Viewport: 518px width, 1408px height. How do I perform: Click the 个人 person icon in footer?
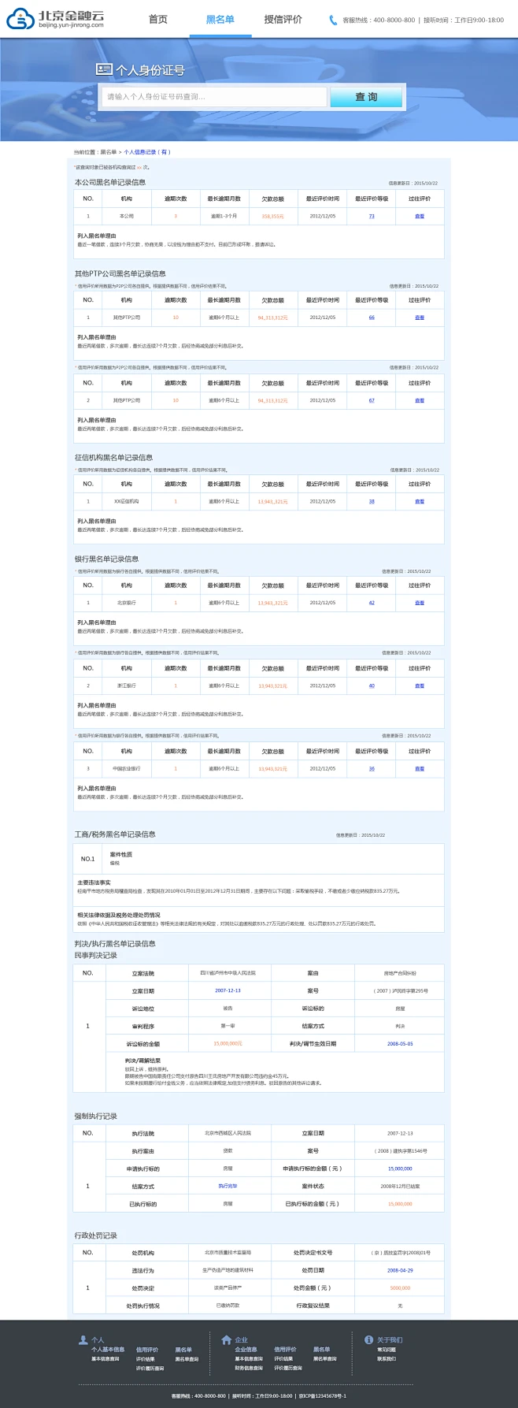[x=83, y=1339]
